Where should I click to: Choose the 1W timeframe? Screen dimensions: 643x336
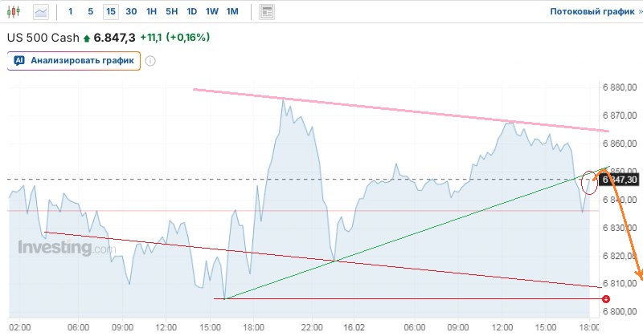click(211, 12)
